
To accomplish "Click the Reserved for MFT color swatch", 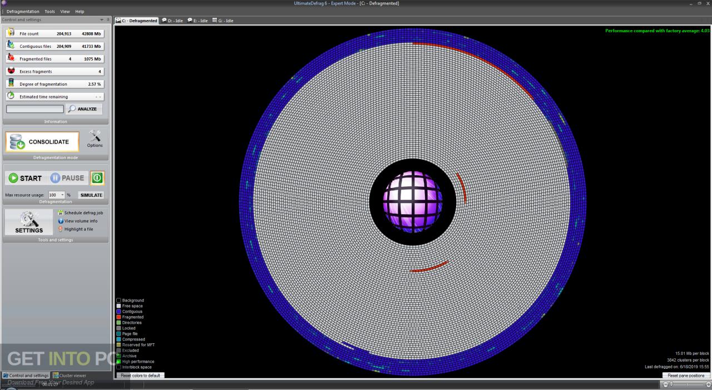I will [x=118, y=345].
